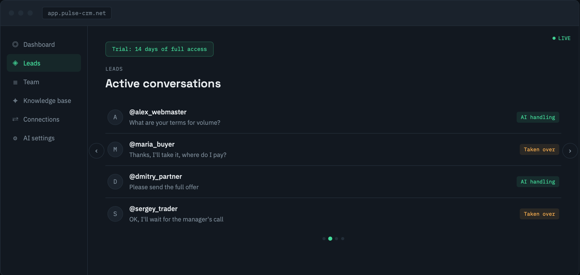Click the app.pulse-crm.net address field

[77, 13]
